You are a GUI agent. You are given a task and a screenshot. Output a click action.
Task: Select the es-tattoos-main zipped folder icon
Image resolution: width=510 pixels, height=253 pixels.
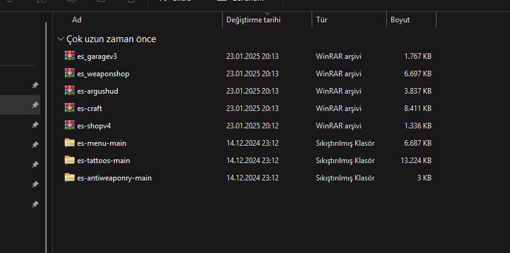70,160
